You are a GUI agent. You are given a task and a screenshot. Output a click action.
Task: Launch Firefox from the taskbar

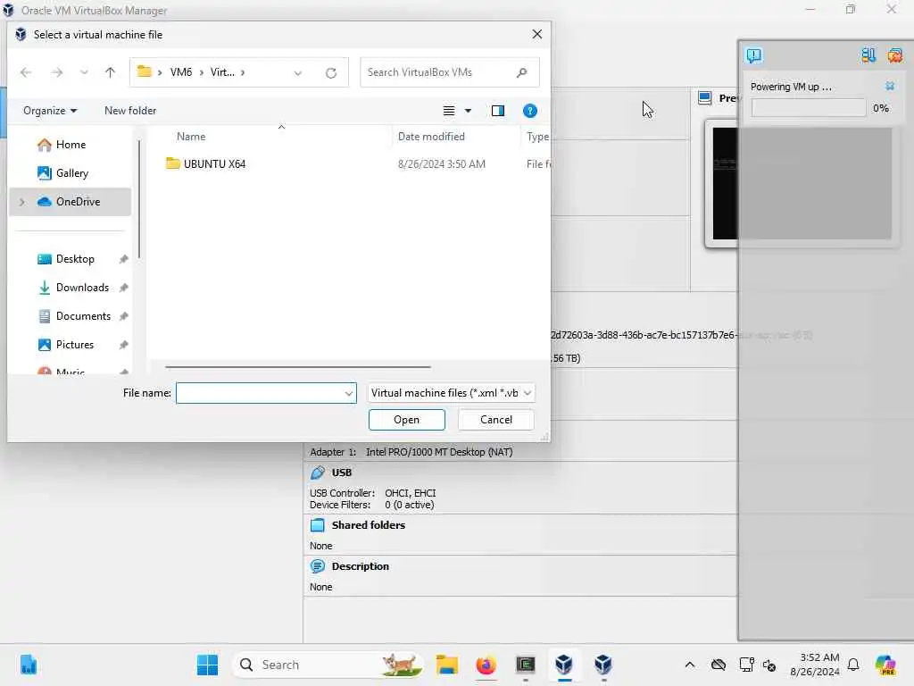(486, 665)
